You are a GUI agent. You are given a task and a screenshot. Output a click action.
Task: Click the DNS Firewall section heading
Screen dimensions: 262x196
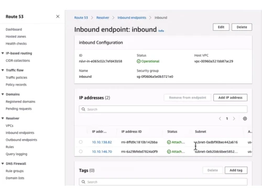(16, 164)
